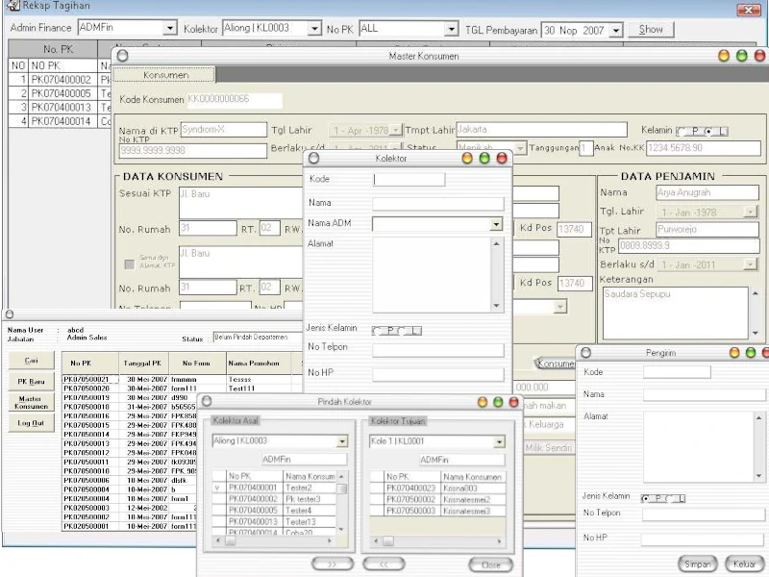Click the Kode input field in Kolektor
This screenshot has width=769, height=577.
(x=409, y=180)
